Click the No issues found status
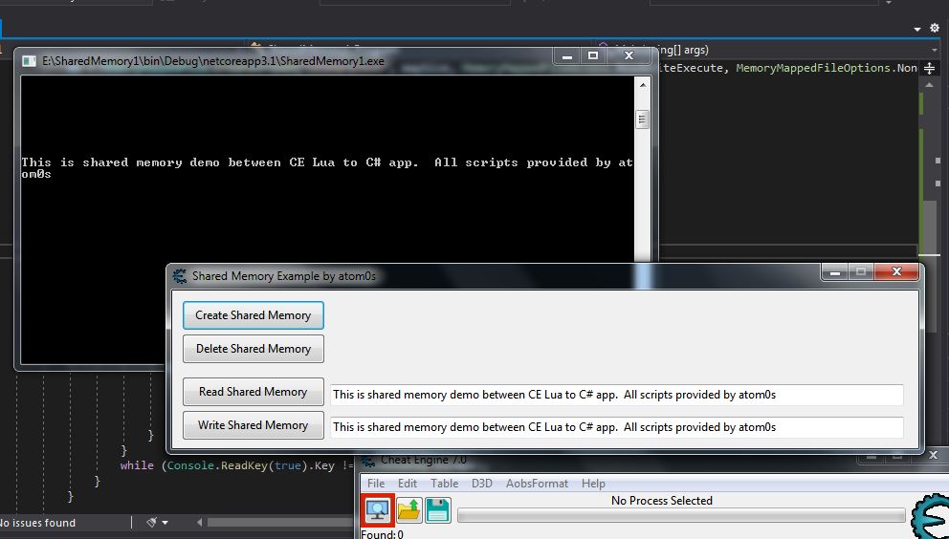 point(37,523)
